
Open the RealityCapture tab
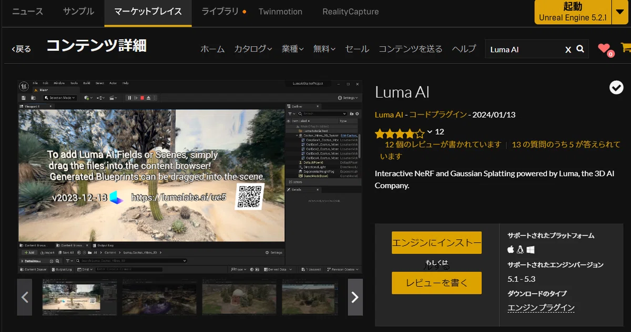pos(350,12)
